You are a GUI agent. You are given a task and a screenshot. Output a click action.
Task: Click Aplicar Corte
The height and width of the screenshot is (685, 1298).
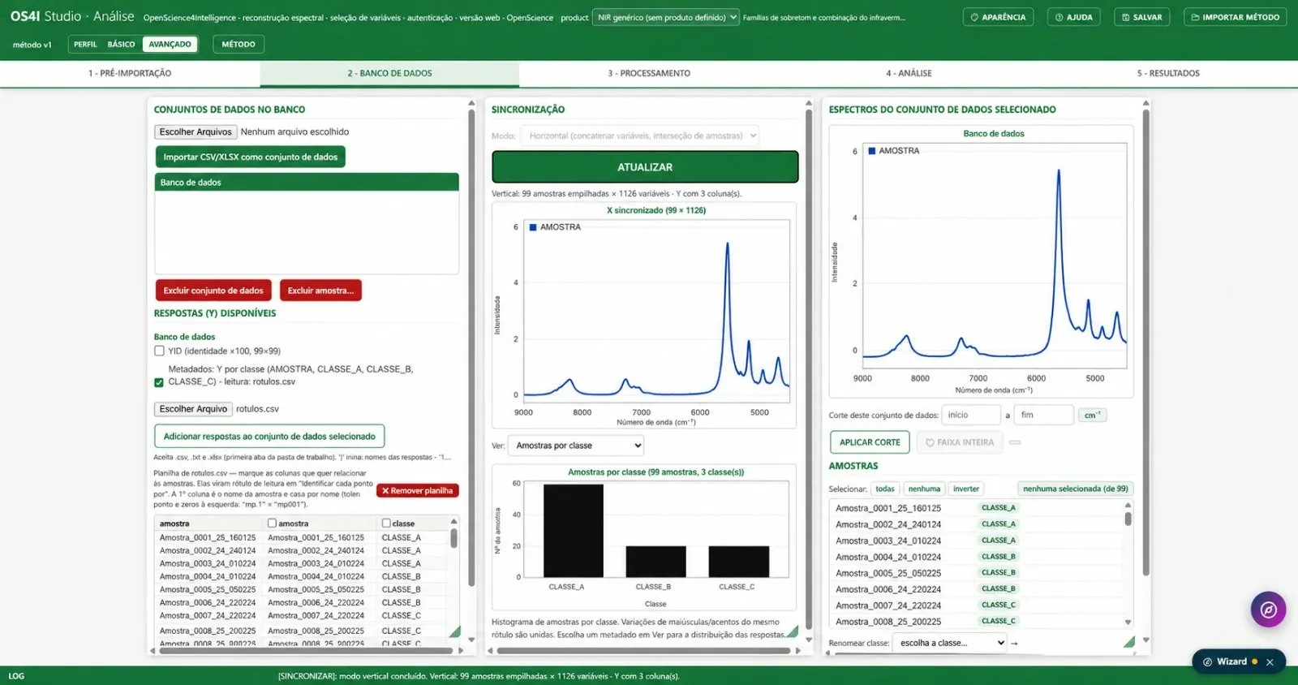pyautogui.click(x=870, y=442)
